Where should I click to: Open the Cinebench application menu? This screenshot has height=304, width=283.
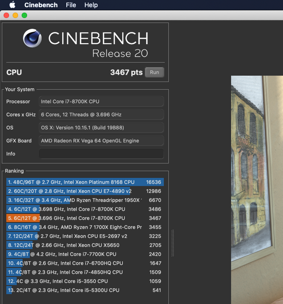[41, 5]
